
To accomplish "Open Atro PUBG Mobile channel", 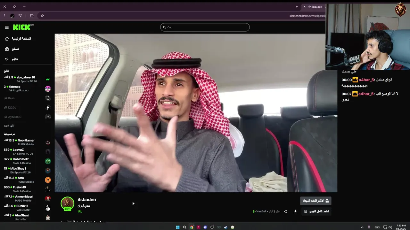I will pyautogui.click(x=27, y=180).
